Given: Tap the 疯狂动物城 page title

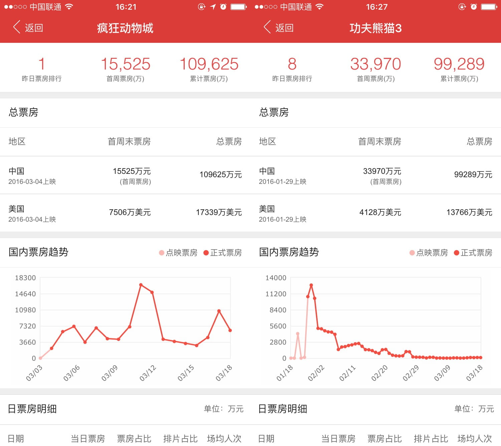Looking at the screenshot, I should [x=125, y=28].
